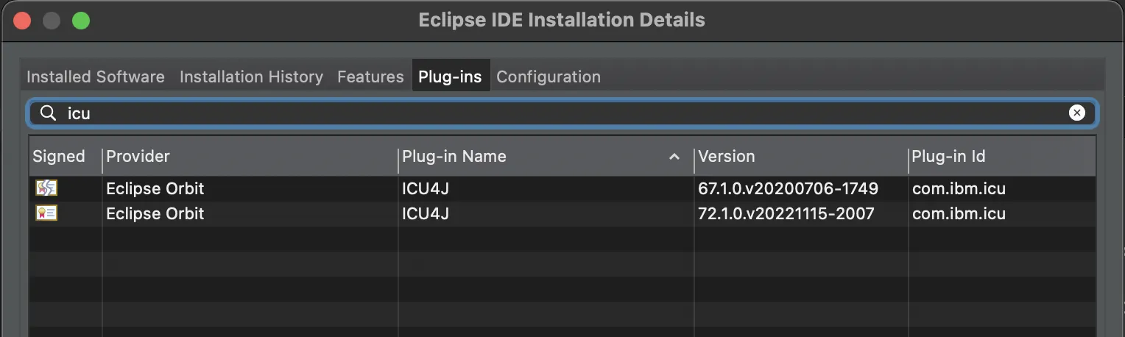This screenshot has height=337, width=1125.
Task: Open the Configuration tab
Action: [549, 77]
